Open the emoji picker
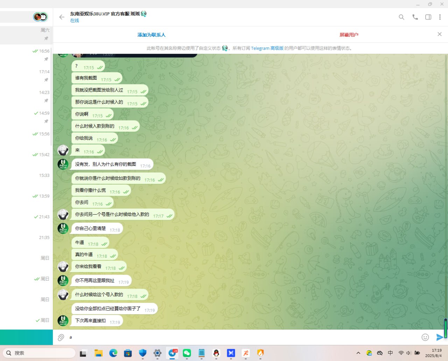 click(425, 337)
